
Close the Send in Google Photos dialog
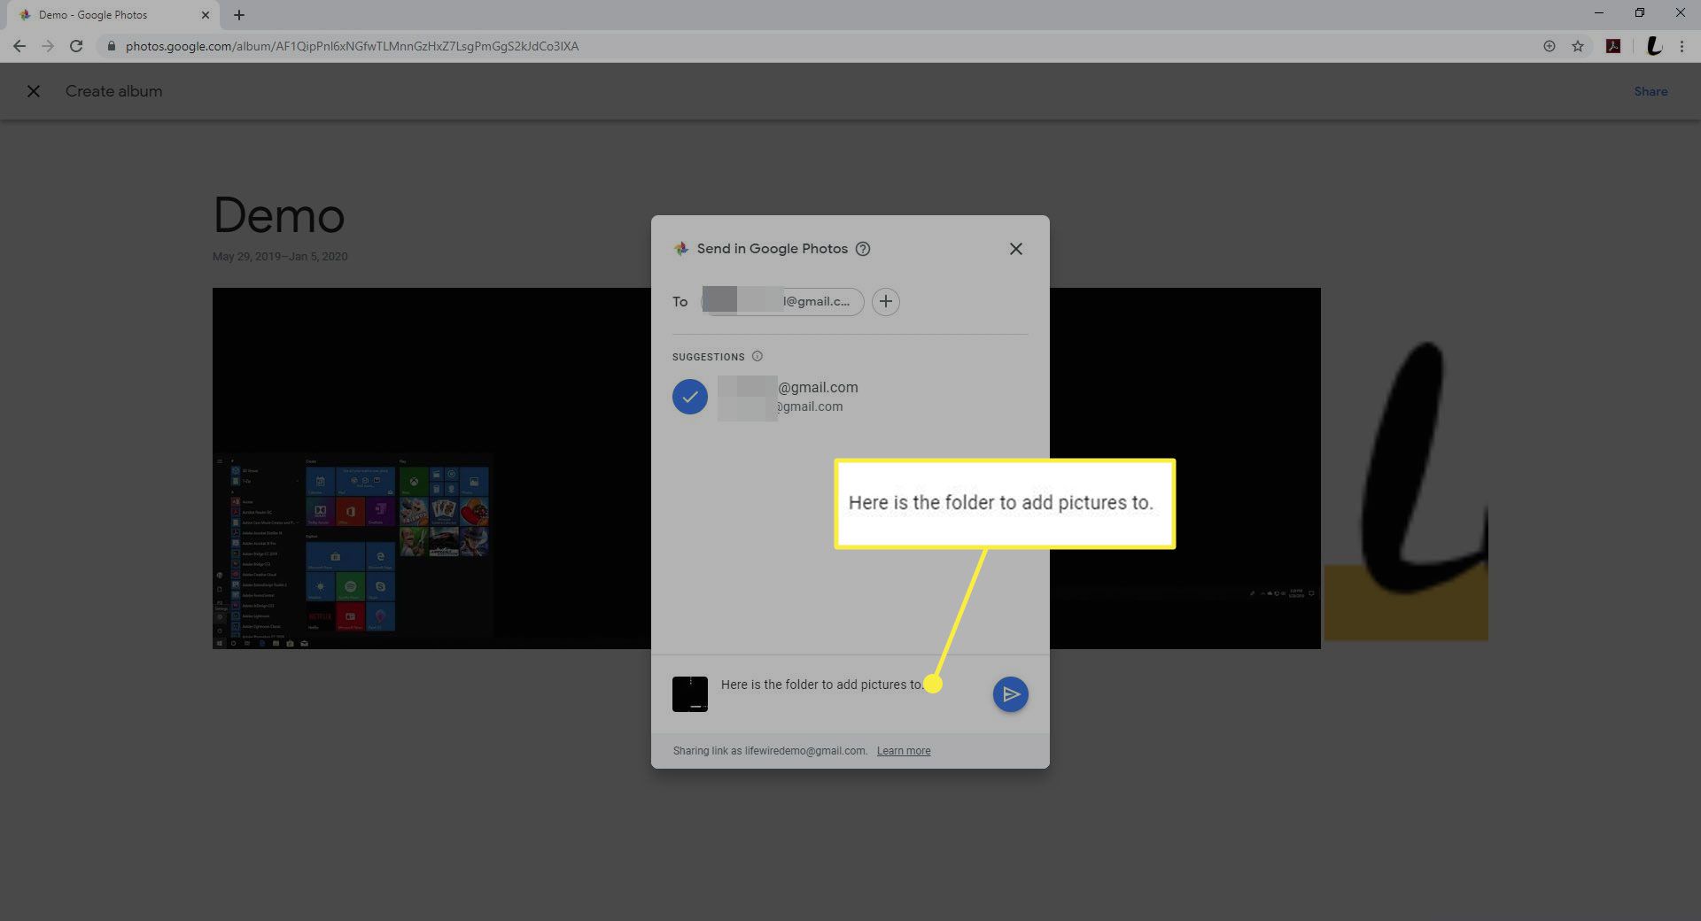tap(1016, 249)
